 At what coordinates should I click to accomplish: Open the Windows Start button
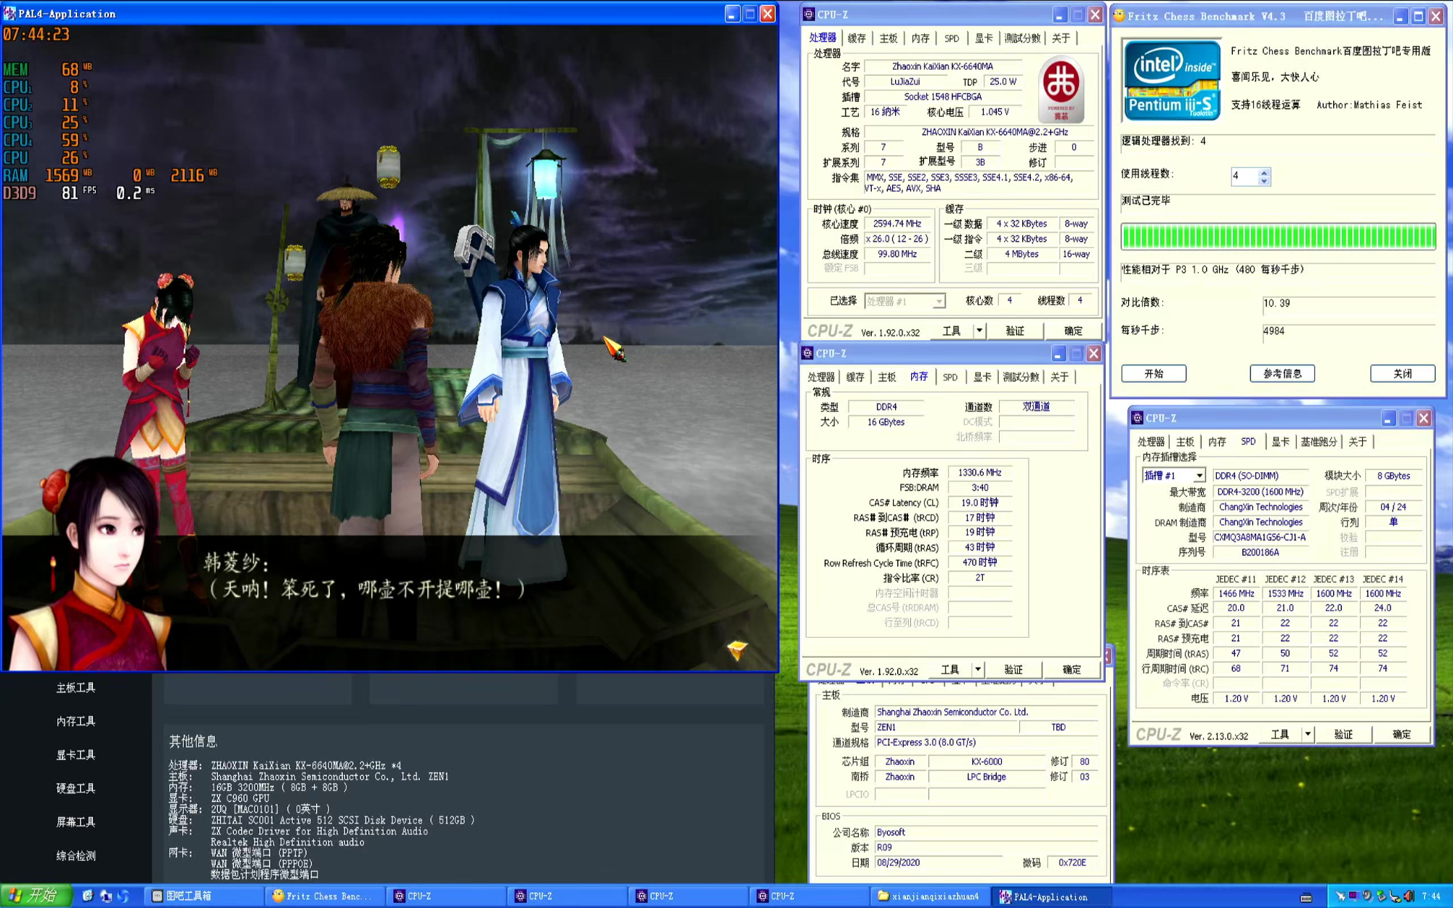tap(36, 896)
